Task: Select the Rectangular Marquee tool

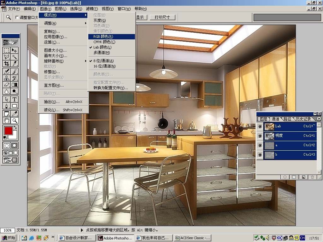Action: (x=7, y=50)
